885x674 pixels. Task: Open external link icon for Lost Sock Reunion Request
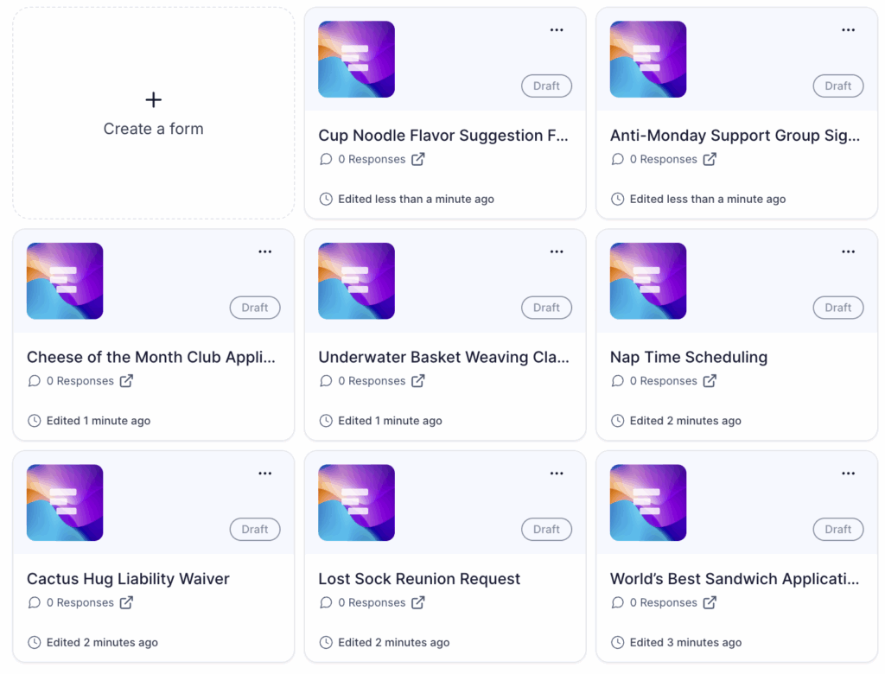click(418, 603)
